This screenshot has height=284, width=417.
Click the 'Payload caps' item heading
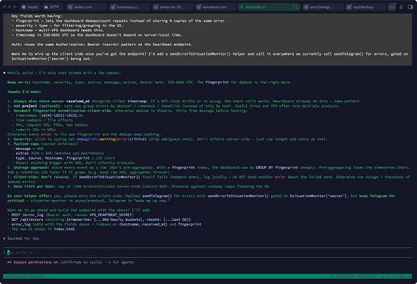tap(26, 144)
